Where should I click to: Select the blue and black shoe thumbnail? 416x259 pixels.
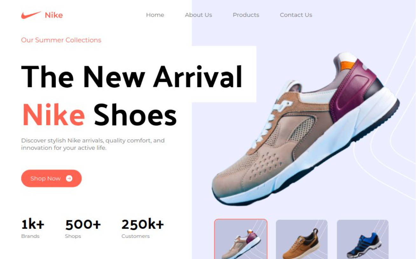(x=363, y=239)
